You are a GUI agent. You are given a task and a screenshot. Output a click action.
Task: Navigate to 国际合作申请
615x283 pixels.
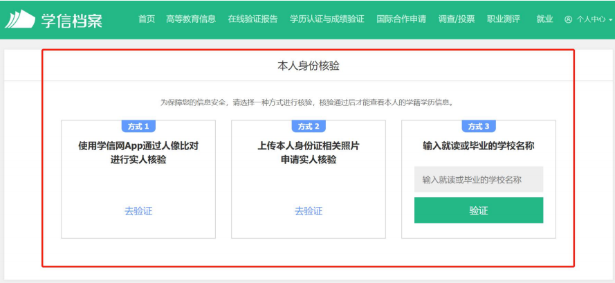(401, 19)
